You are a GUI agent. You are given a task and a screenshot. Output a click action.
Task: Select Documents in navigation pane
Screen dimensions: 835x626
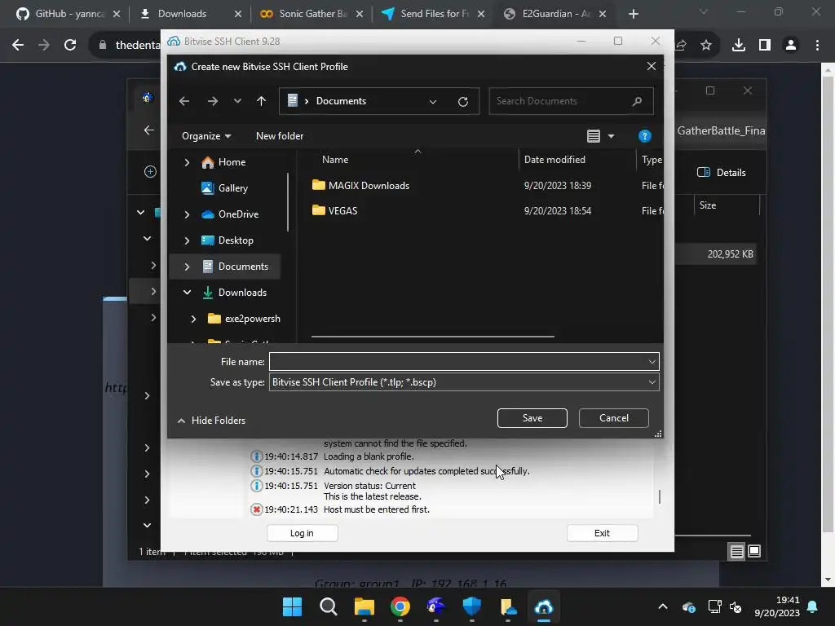click(x=243, y=267)
